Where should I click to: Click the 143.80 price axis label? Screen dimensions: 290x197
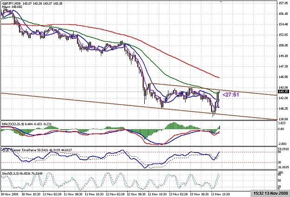284,87
